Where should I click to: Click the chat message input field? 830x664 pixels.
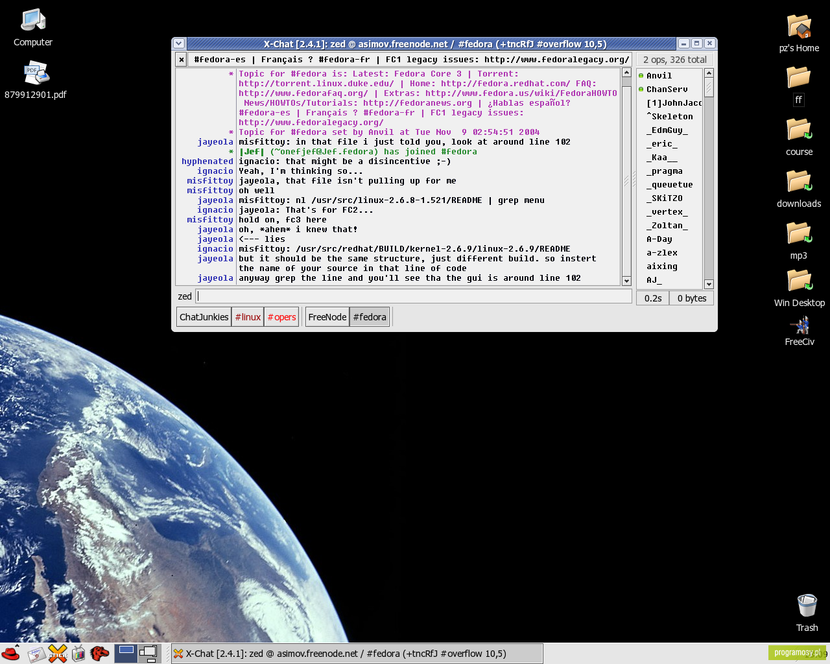point(414,296)
